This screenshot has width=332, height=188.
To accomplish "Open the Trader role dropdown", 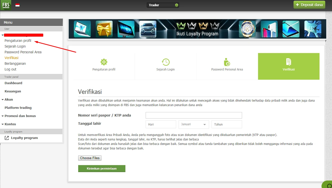I will 163,5.
